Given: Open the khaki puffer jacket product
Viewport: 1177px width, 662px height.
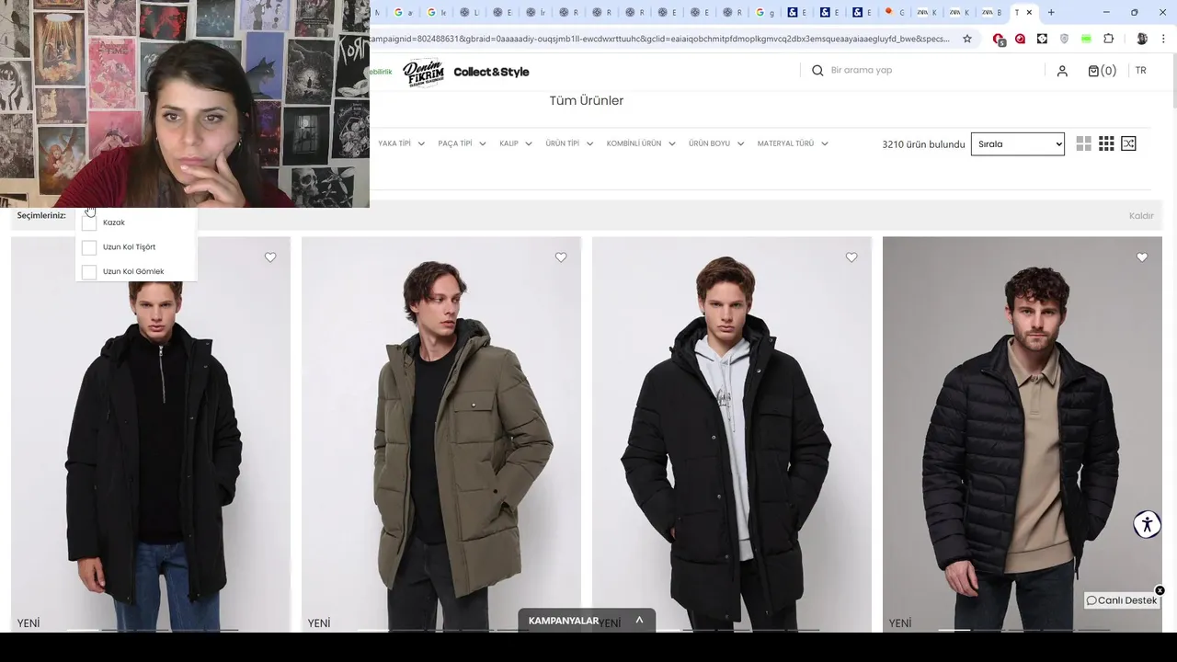Looking at the screenshot, I should pyautogui.click(x=441, y=434).
